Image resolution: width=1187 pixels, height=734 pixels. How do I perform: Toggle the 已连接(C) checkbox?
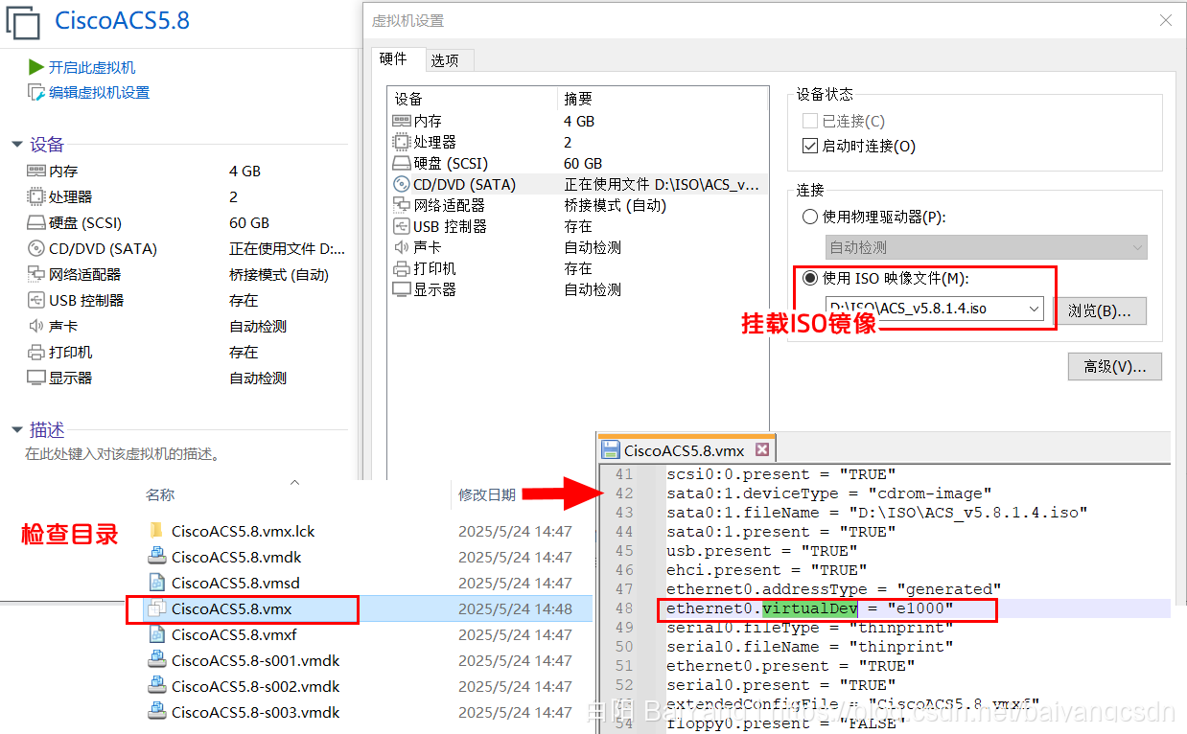click(810, 122)
